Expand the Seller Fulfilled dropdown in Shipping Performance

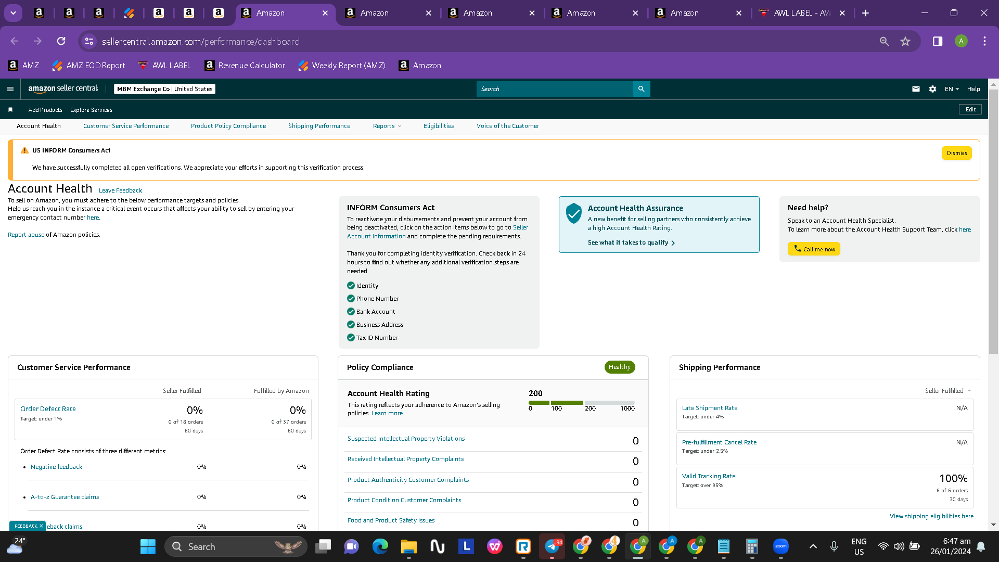(x=948, y=391)
